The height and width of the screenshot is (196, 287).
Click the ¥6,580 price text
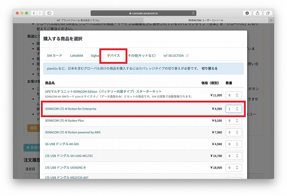click(x=217, y=121)
